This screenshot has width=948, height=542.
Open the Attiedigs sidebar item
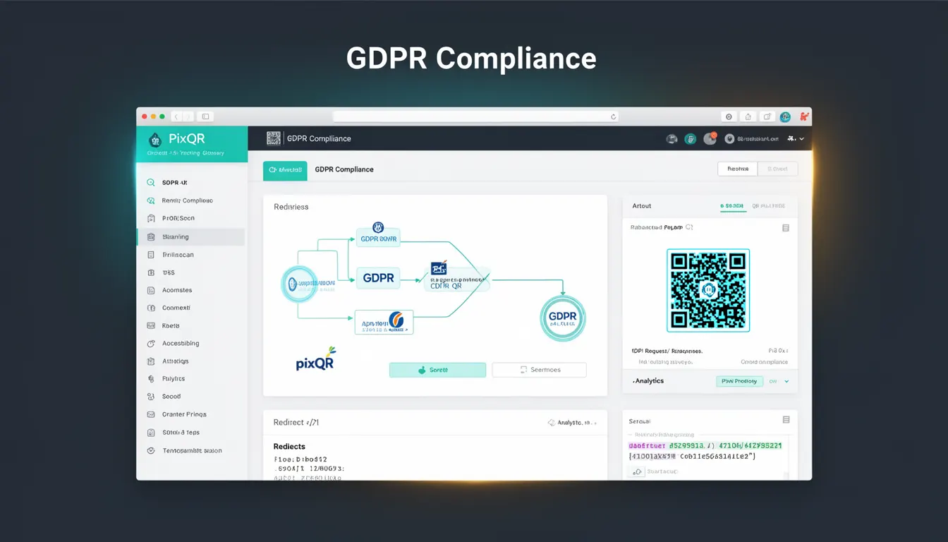190,361
